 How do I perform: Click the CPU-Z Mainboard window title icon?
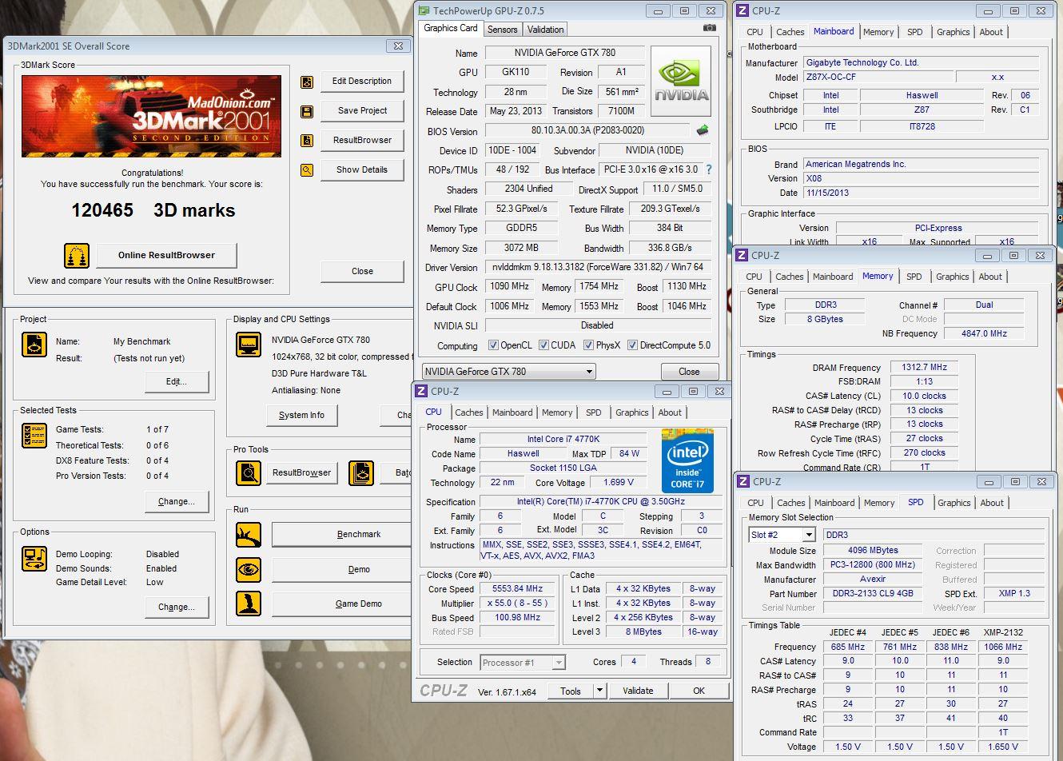pos(743,10)
